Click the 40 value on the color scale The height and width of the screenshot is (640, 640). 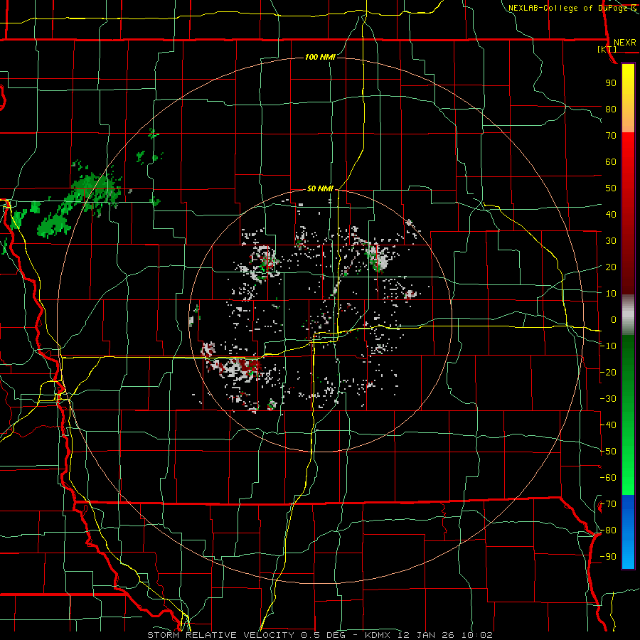pos(611,215)
